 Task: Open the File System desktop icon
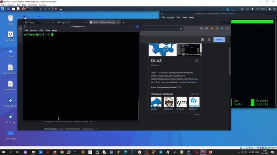click(x=10, y=36)
